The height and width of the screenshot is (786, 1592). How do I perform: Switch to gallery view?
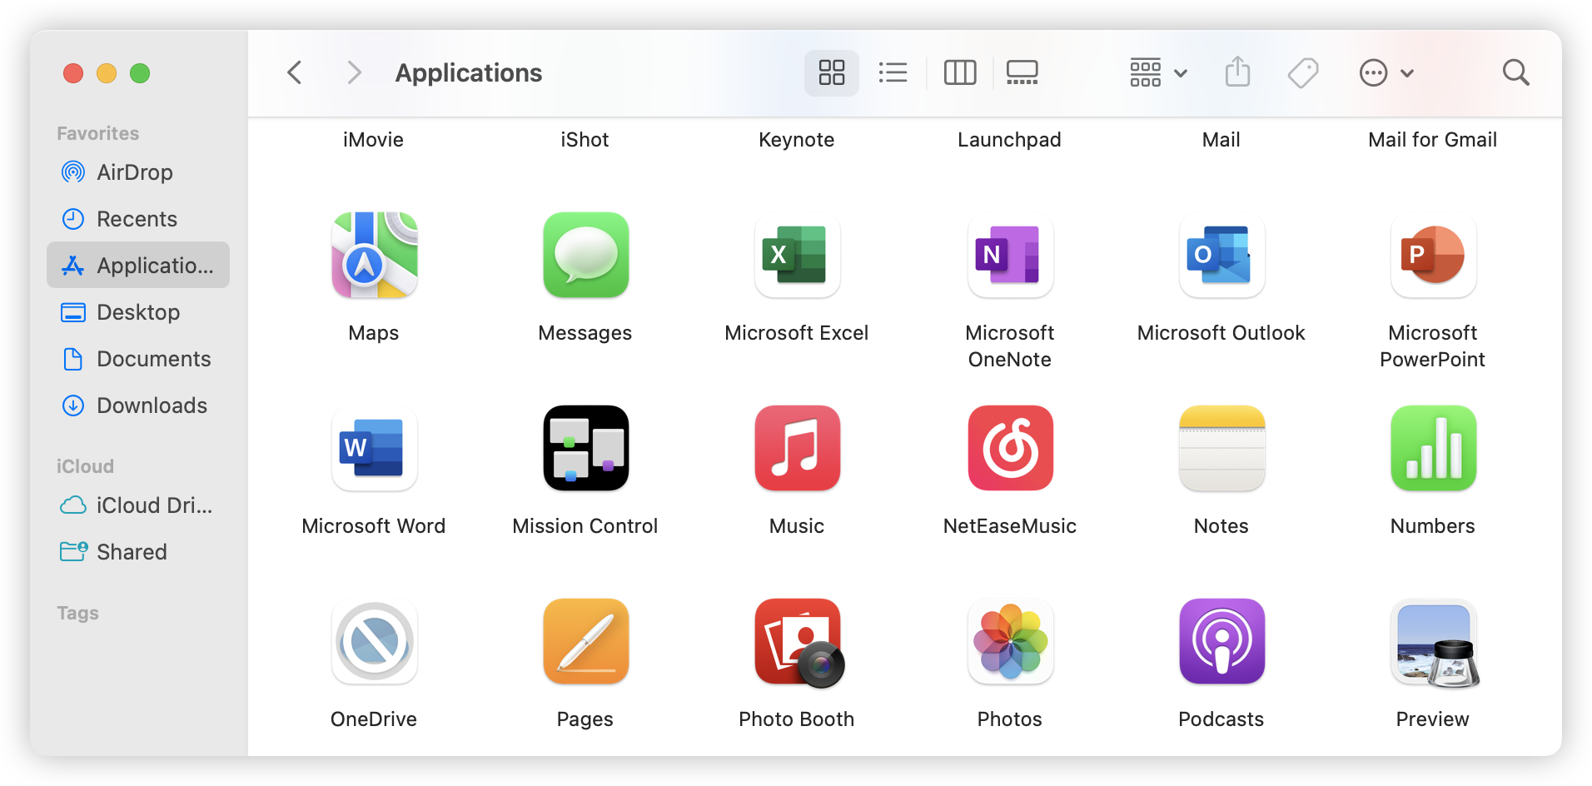1022,72
